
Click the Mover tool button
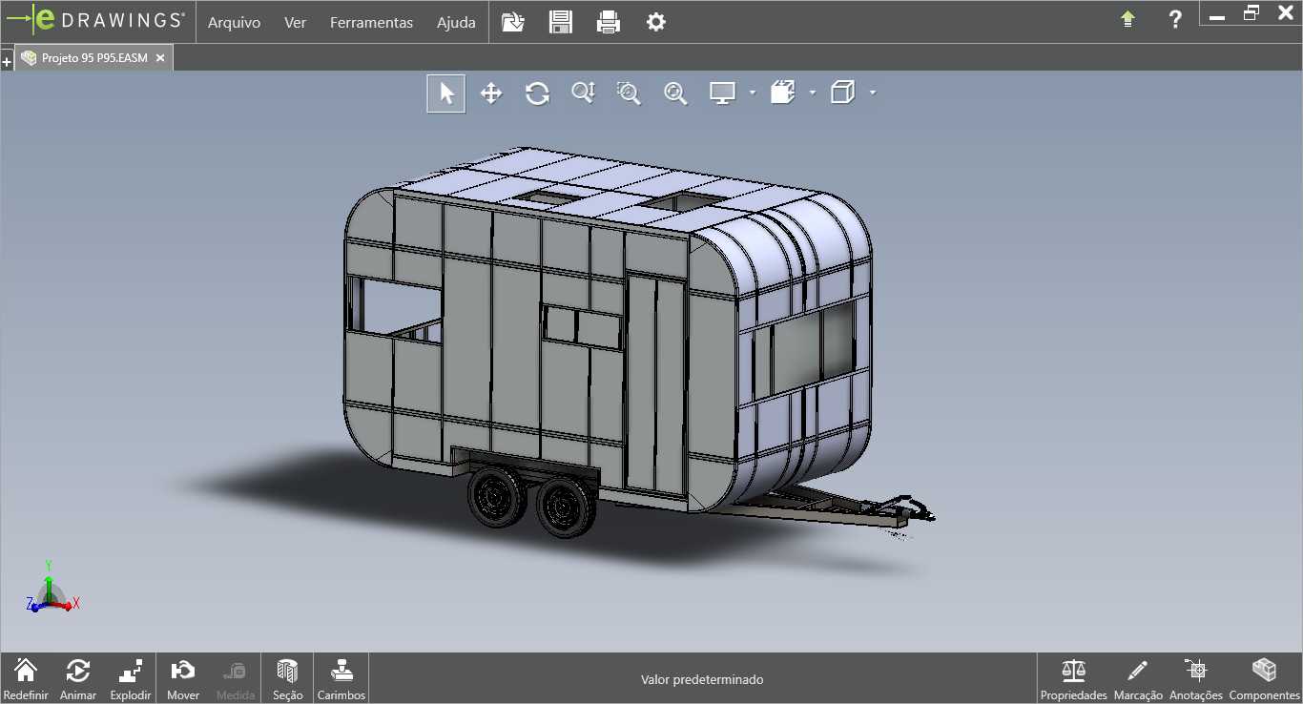[183, 678]
